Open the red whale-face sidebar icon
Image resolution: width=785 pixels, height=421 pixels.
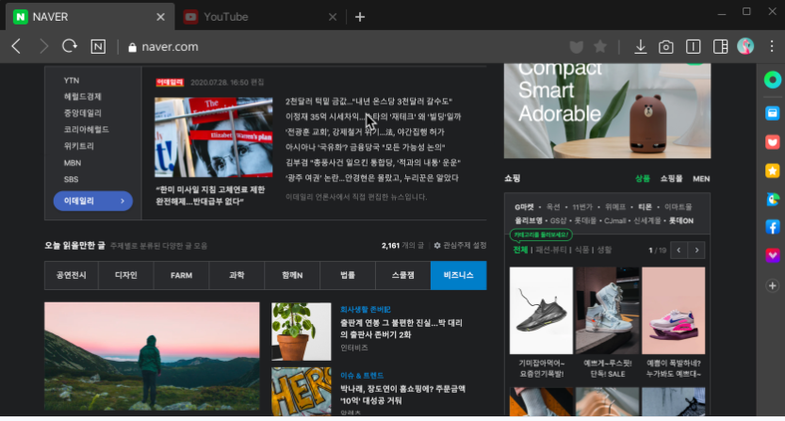(x=773, y=142)
